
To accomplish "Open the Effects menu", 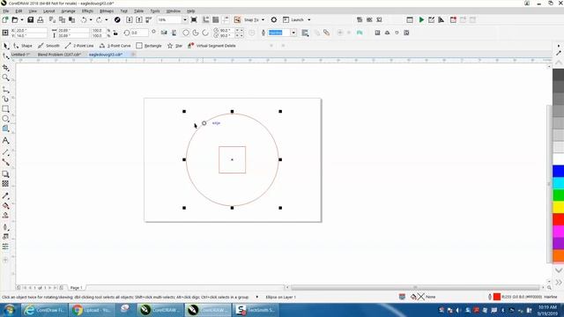I will coord(87,11).
